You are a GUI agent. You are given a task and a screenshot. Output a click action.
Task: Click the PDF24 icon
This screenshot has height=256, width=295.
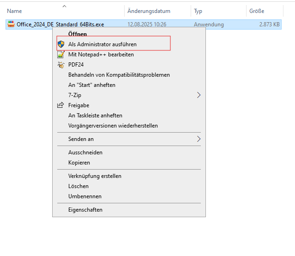(60, 65)
